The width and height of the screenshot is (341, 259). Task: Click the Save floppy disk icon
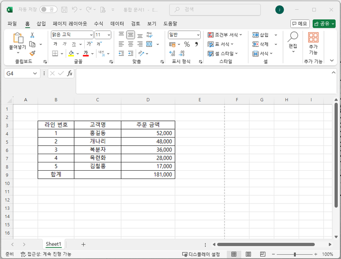[64, 10]
